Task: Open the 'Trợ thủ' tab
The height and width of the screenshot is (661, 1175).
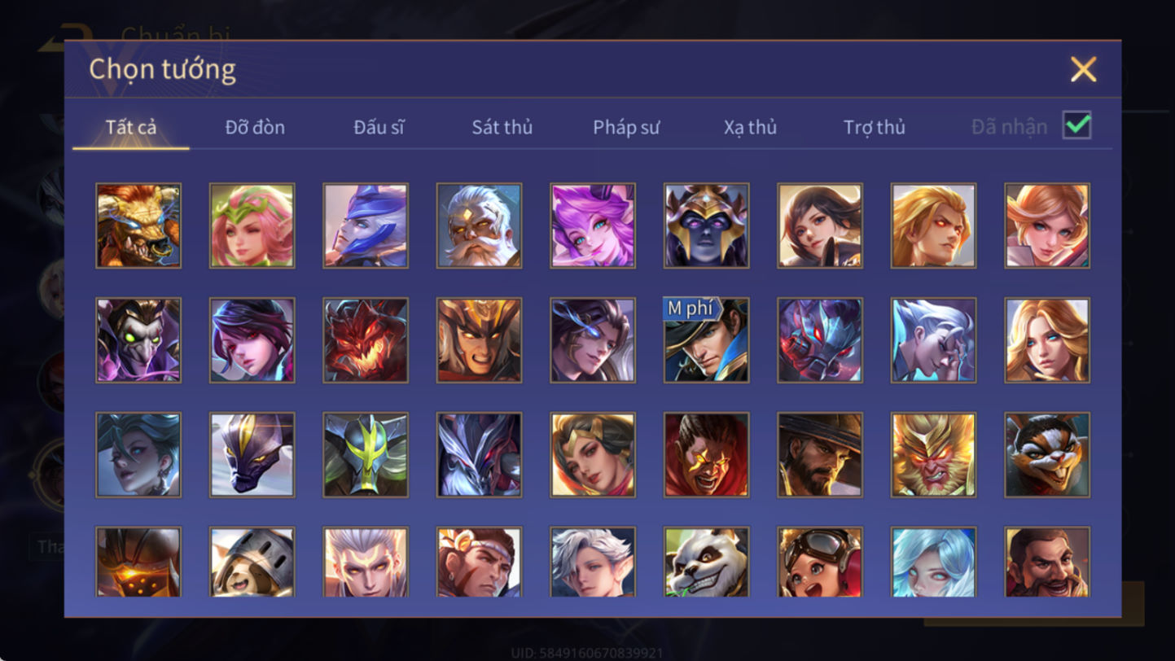Action: [875, 127]
